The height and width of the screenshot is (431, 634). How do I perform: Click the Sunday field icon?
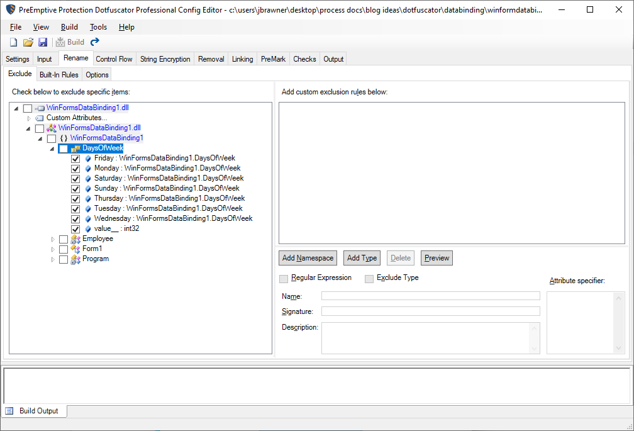click(88, 189)
